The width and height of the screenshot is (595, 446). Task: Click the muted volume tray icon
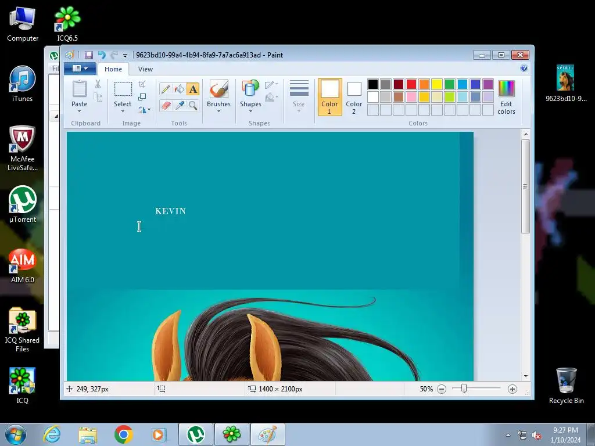536,436
